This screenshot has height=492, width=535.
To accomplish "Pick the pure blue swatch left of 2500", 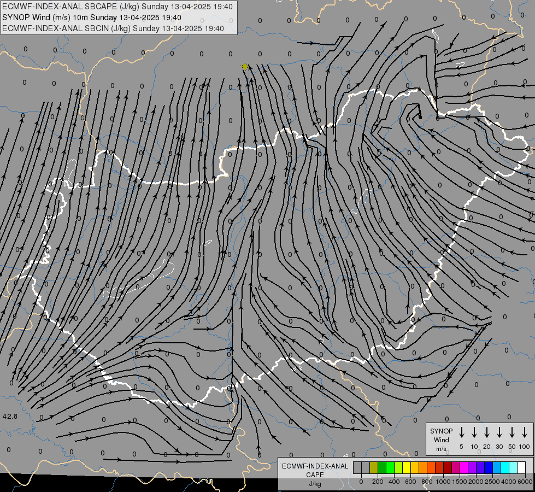I will [489, 467].
